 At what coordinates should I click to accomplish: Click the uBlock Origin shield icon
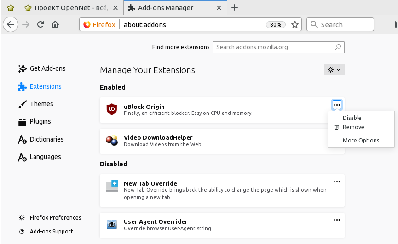coord(111,109)
